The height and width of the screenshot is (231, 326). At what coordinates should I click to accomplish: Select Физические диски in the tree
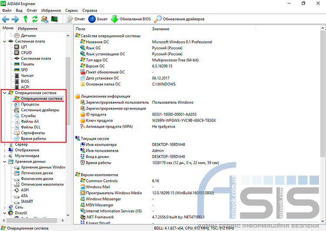(37, 178)
